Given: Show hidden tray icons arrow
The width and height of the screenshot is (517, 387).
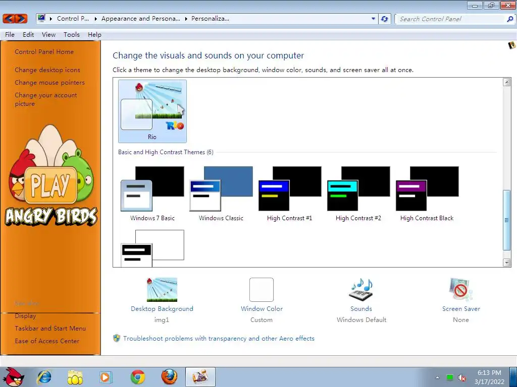Looking at the screenshot, I should [x=438, y=377].
